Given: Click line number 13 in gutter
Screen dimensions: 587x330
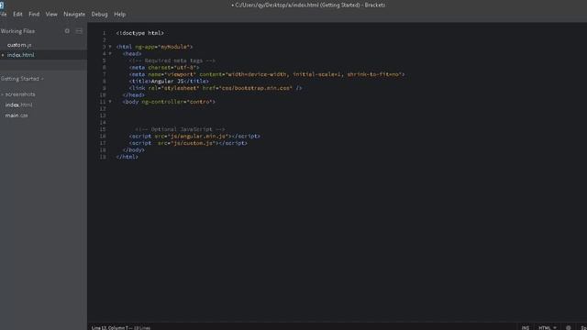Looking at the screenshot, I should coord(103,115).
